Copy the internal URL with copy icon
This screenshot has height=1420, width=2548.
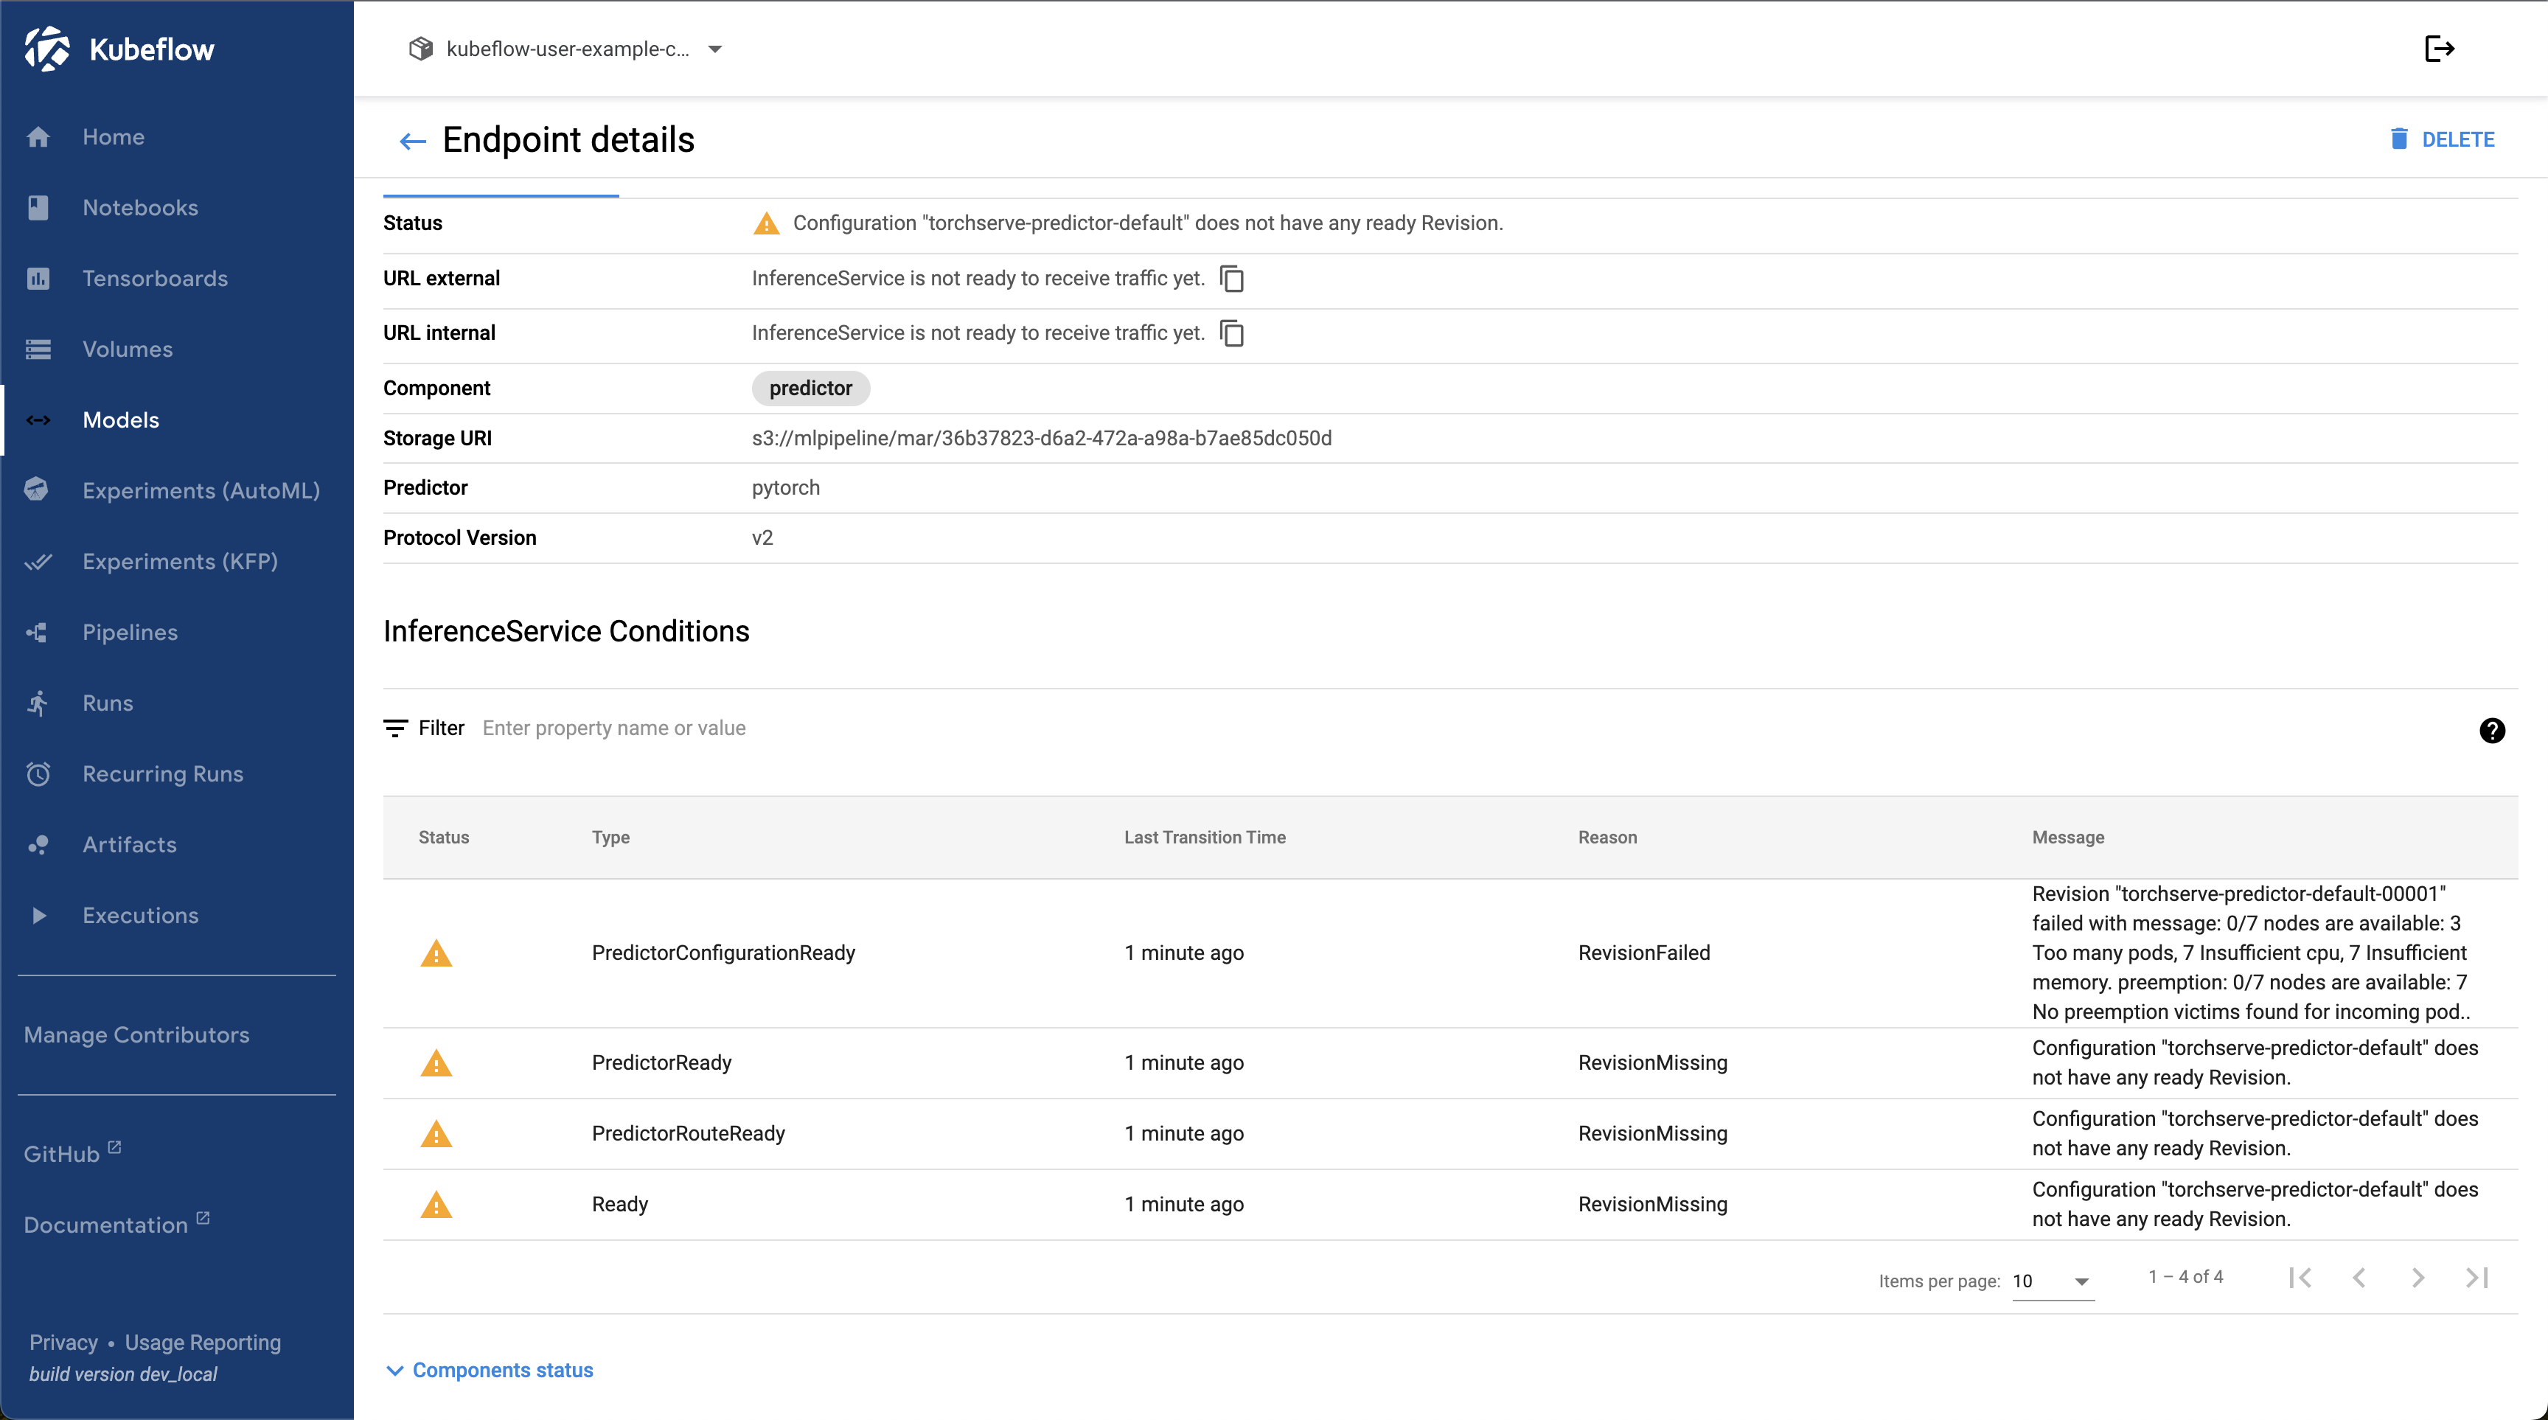[1231, 333]
